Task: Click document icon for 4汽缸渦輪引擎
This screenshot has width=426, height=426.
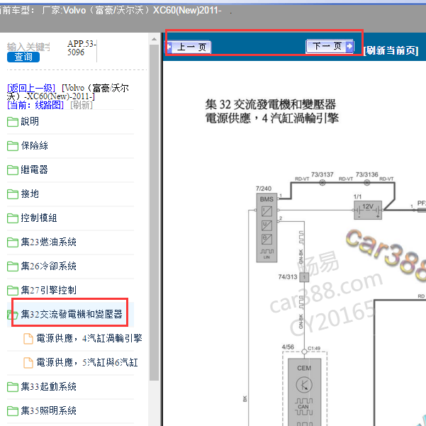Action: pos(28,339)
